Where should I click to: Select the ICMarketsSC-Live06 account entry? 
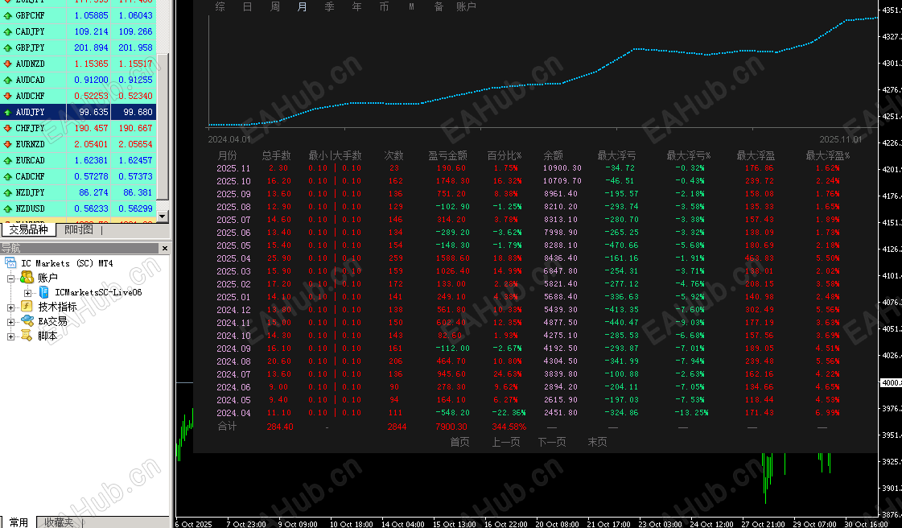coord(98,292)
